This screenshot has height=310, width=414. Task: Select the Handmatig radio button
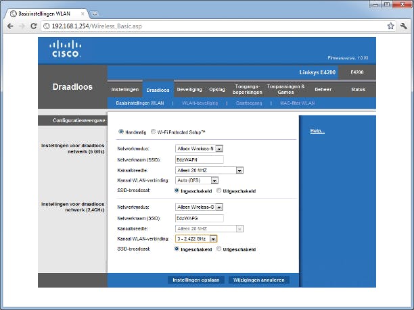click(121, 132)
